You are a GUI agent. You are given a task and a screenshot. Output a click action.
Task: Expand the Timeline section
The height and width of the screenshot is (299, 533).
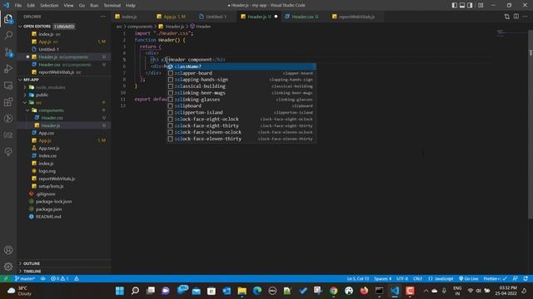[20, 272]
